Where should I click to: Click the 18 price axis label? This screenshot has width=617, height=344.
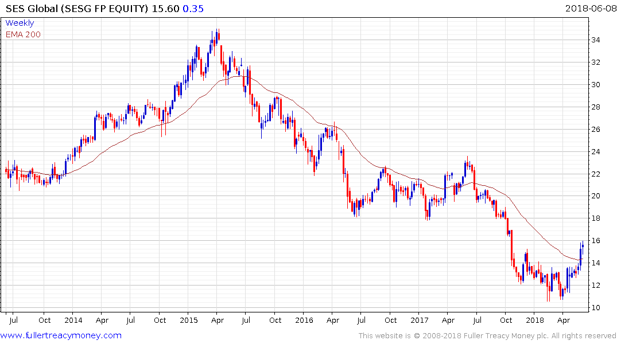(x=595, y=218)
